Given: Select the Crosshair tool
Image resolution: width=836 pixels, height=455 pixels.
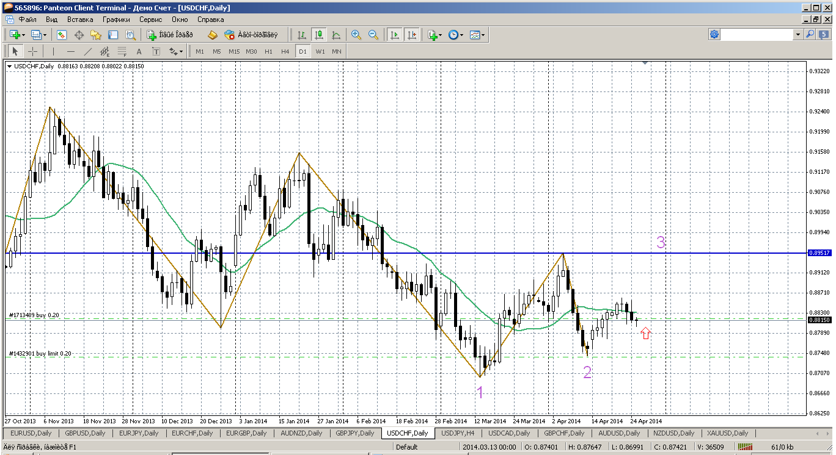Looking at the screenshot, I should coord(32,52).
